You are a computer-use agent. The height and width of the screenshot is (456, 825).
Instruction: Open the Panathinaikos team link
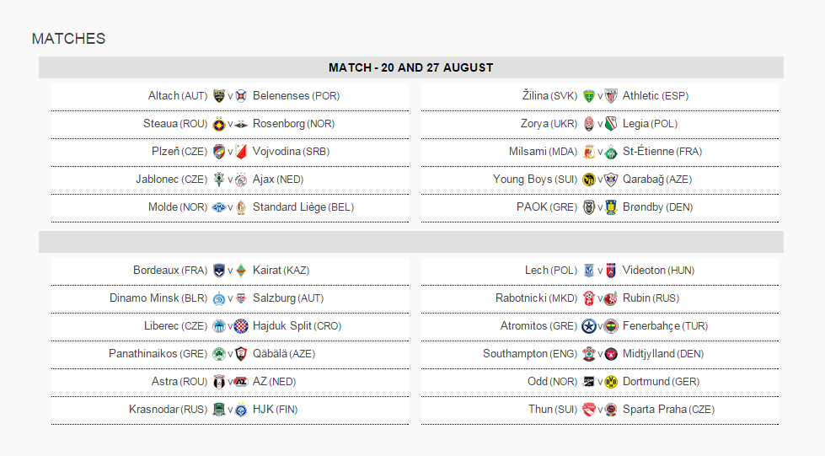143,354
